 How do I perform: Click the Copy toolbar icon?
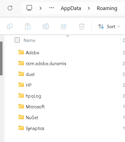tap(10, 26)
